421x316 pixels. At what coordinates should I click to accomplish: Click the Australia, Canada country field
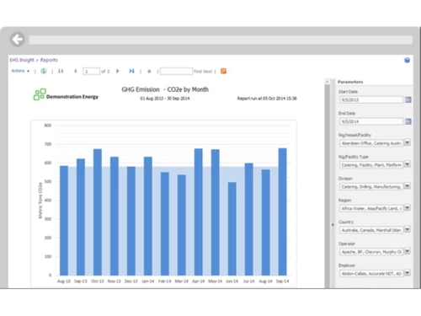[x=371, y=230]
